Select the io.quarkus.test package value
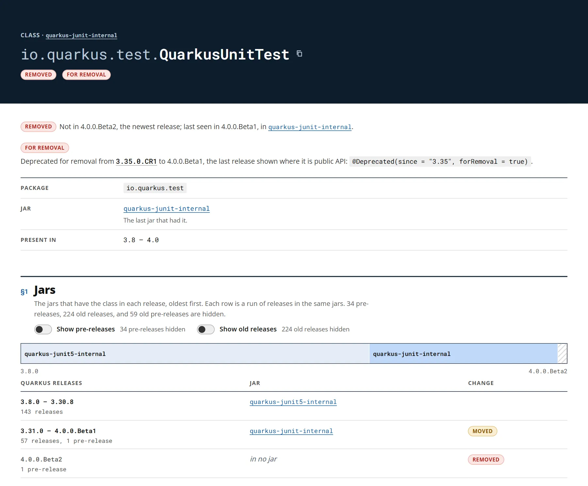 coord(155,188)
